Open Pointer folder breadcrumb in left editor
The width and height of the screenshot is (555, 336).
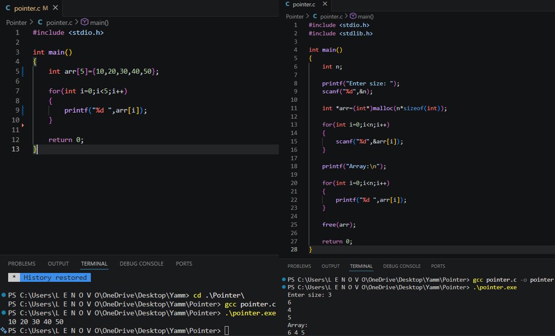tap(16, 22)
